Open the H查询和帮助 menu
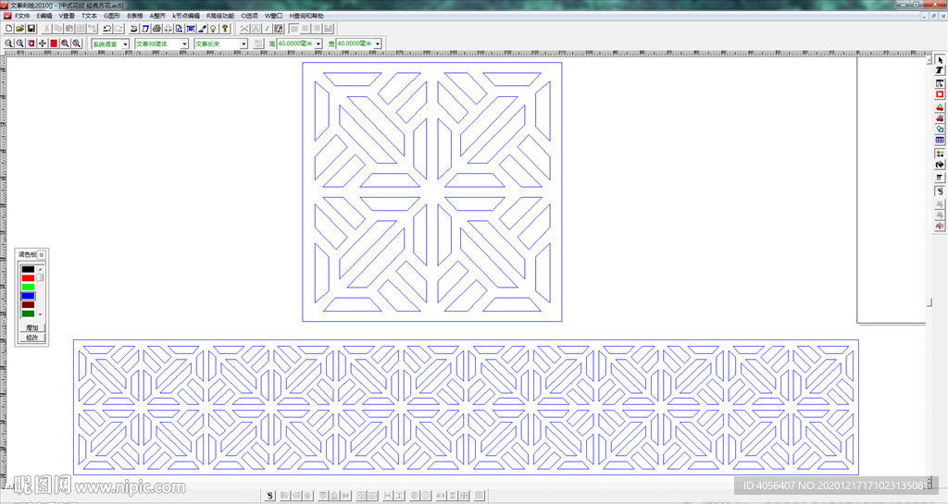948x504 pixels. 306,16
